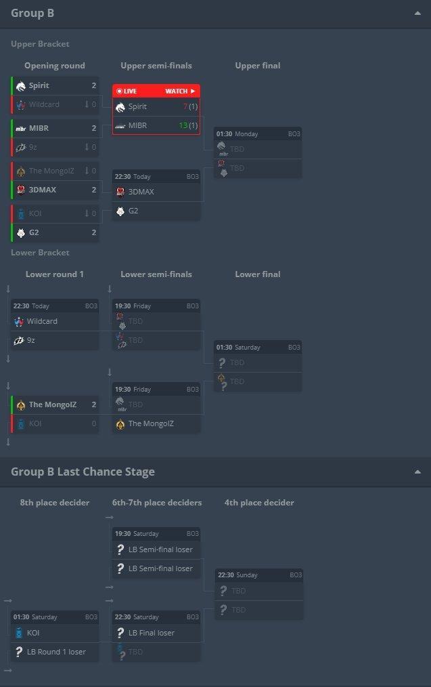Click Spirit team logo in opening round
The image size is (431, 687).
click(x=20, y=86)
